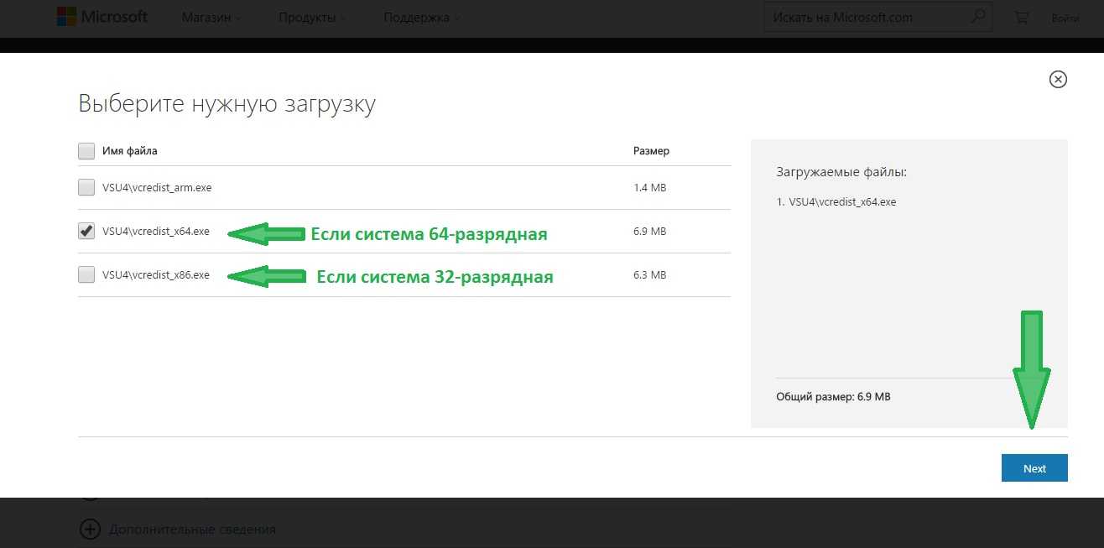Viewport: 1104px width, 548px height.
Task: Click the Размер column header
Action: (x=651, y=151)
